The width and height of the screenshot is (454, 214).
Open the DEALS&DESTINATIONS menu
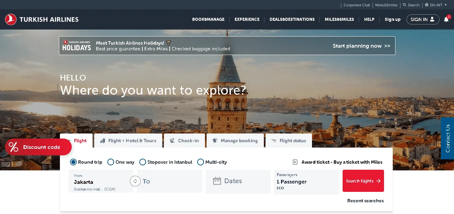click(292, 19)
